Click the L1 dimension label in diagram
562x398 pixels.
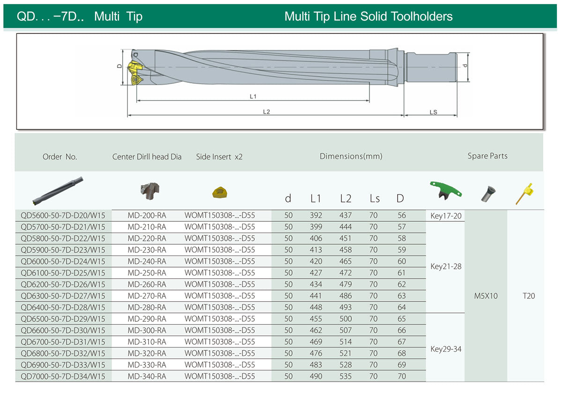[253, 96]
